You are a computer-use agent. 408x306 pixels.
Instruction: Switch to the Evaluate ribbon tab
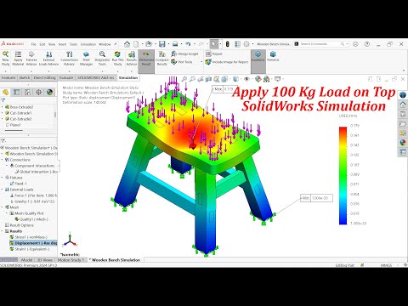point(66,77)
